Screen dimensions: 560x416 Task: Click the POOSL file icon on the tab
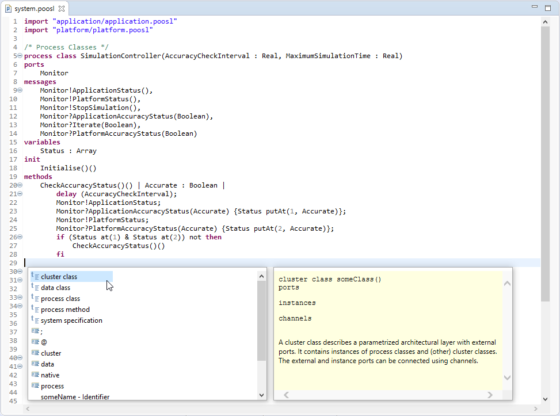tap(8, 9)
